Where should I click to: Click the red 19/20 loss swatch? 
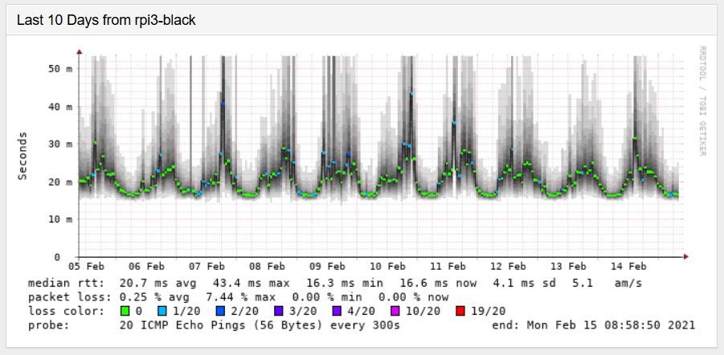point(461,311)
